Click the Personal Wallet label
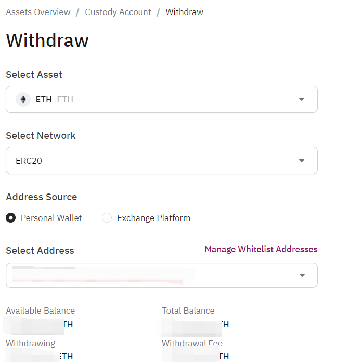Image resolution: width=363 pixels, height=362 pixels. coord(51,218)
